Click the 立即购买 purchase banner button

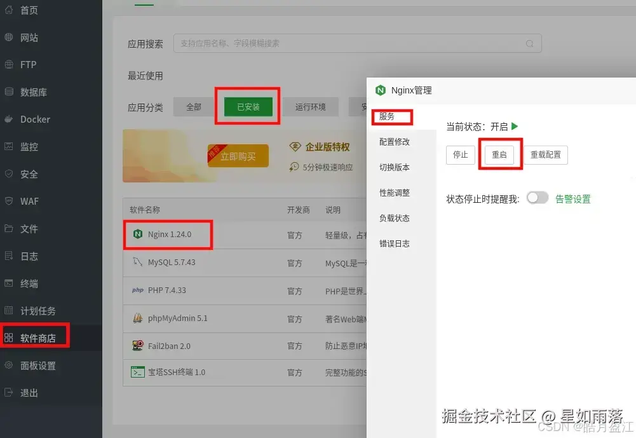click(238, 154)
